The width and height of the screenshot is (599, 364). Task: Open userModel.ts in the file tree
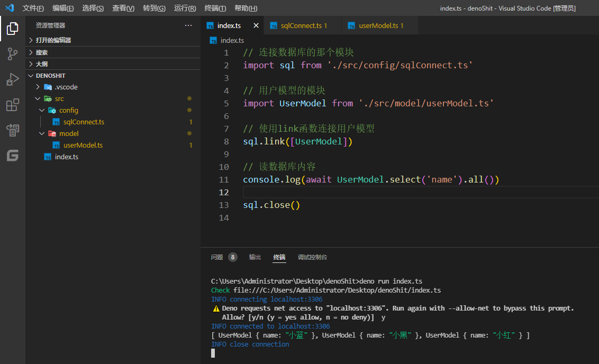click(83, 145)
